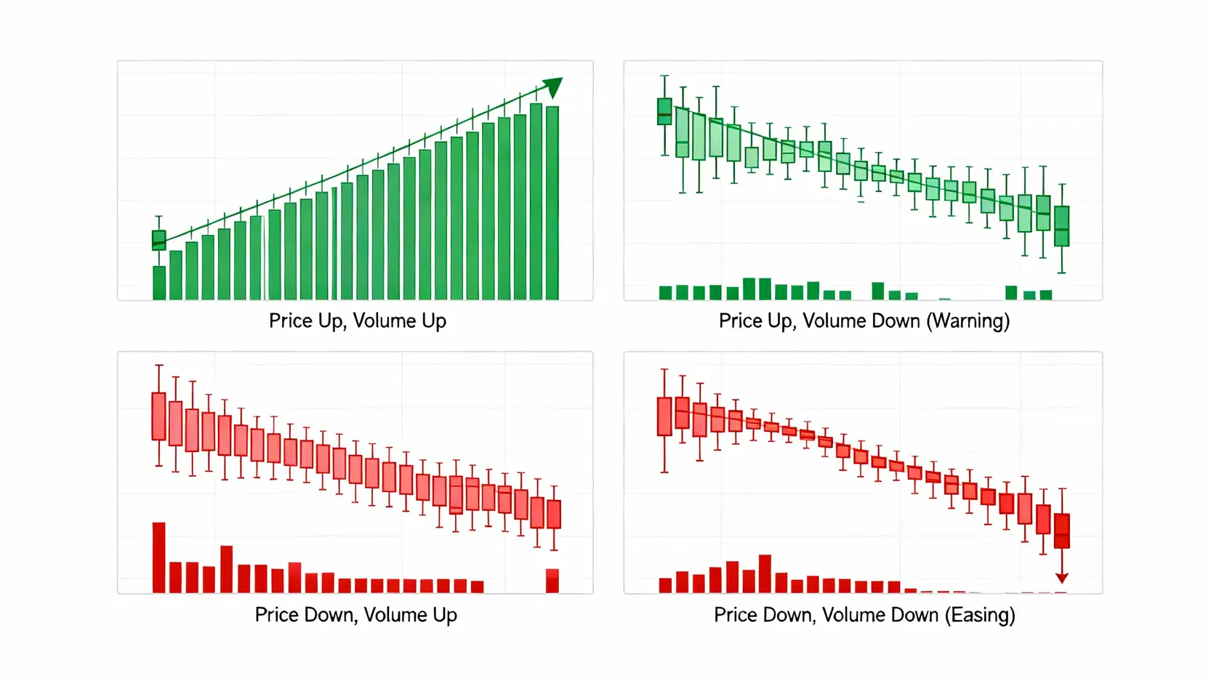Click the green upward trend arrowhead
The image size is (1211, 681).
(x=554, y=86)
